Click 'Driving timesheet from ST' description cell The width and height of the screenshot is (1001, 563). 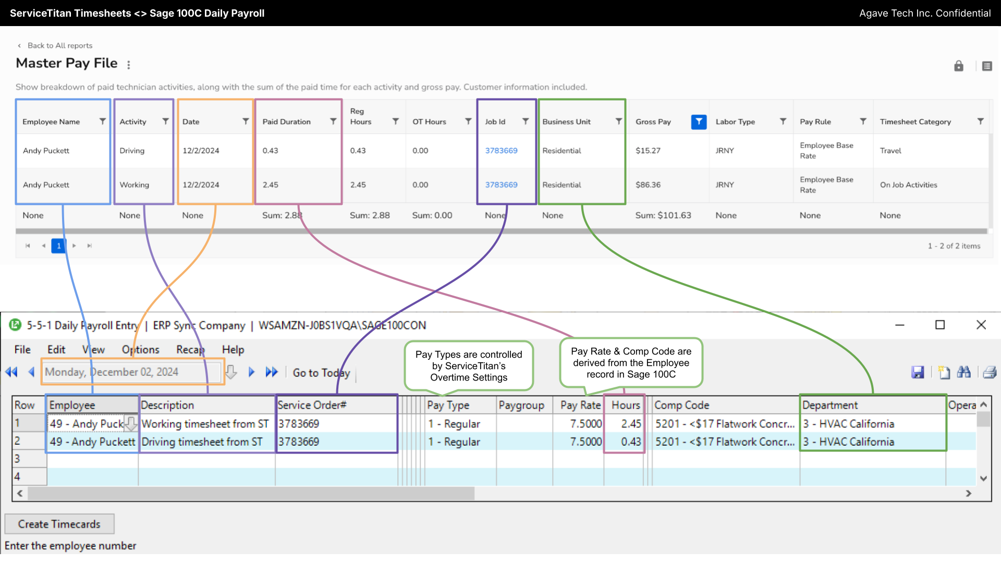[206, 442]
